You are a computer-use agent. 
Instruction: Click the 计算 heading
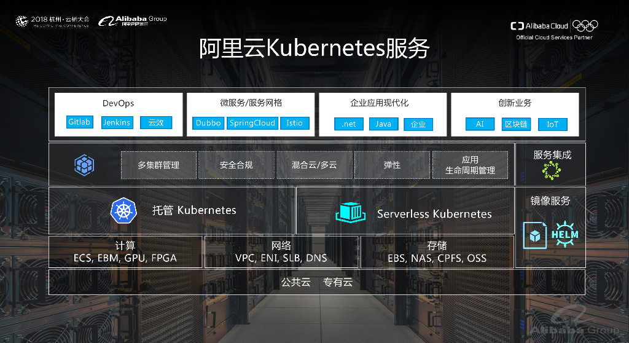point(125,245)
